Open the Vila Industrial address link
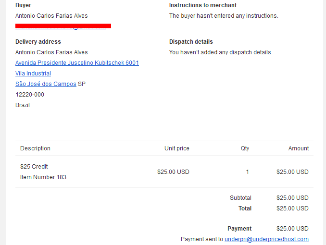 33,73
